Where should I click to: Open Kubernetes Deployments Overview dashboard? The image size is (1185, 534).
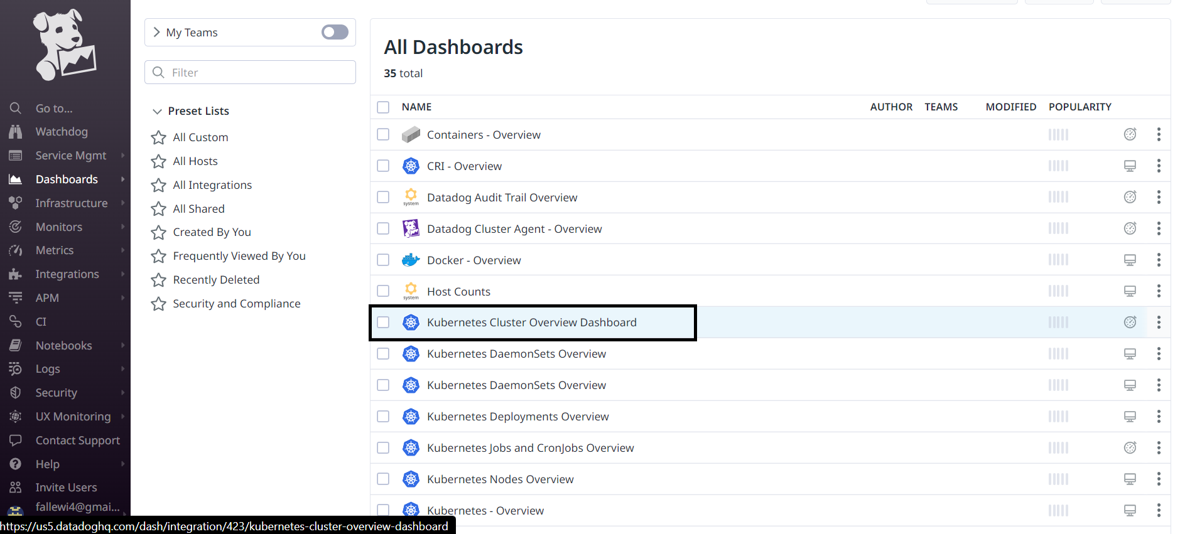[517, 417]
